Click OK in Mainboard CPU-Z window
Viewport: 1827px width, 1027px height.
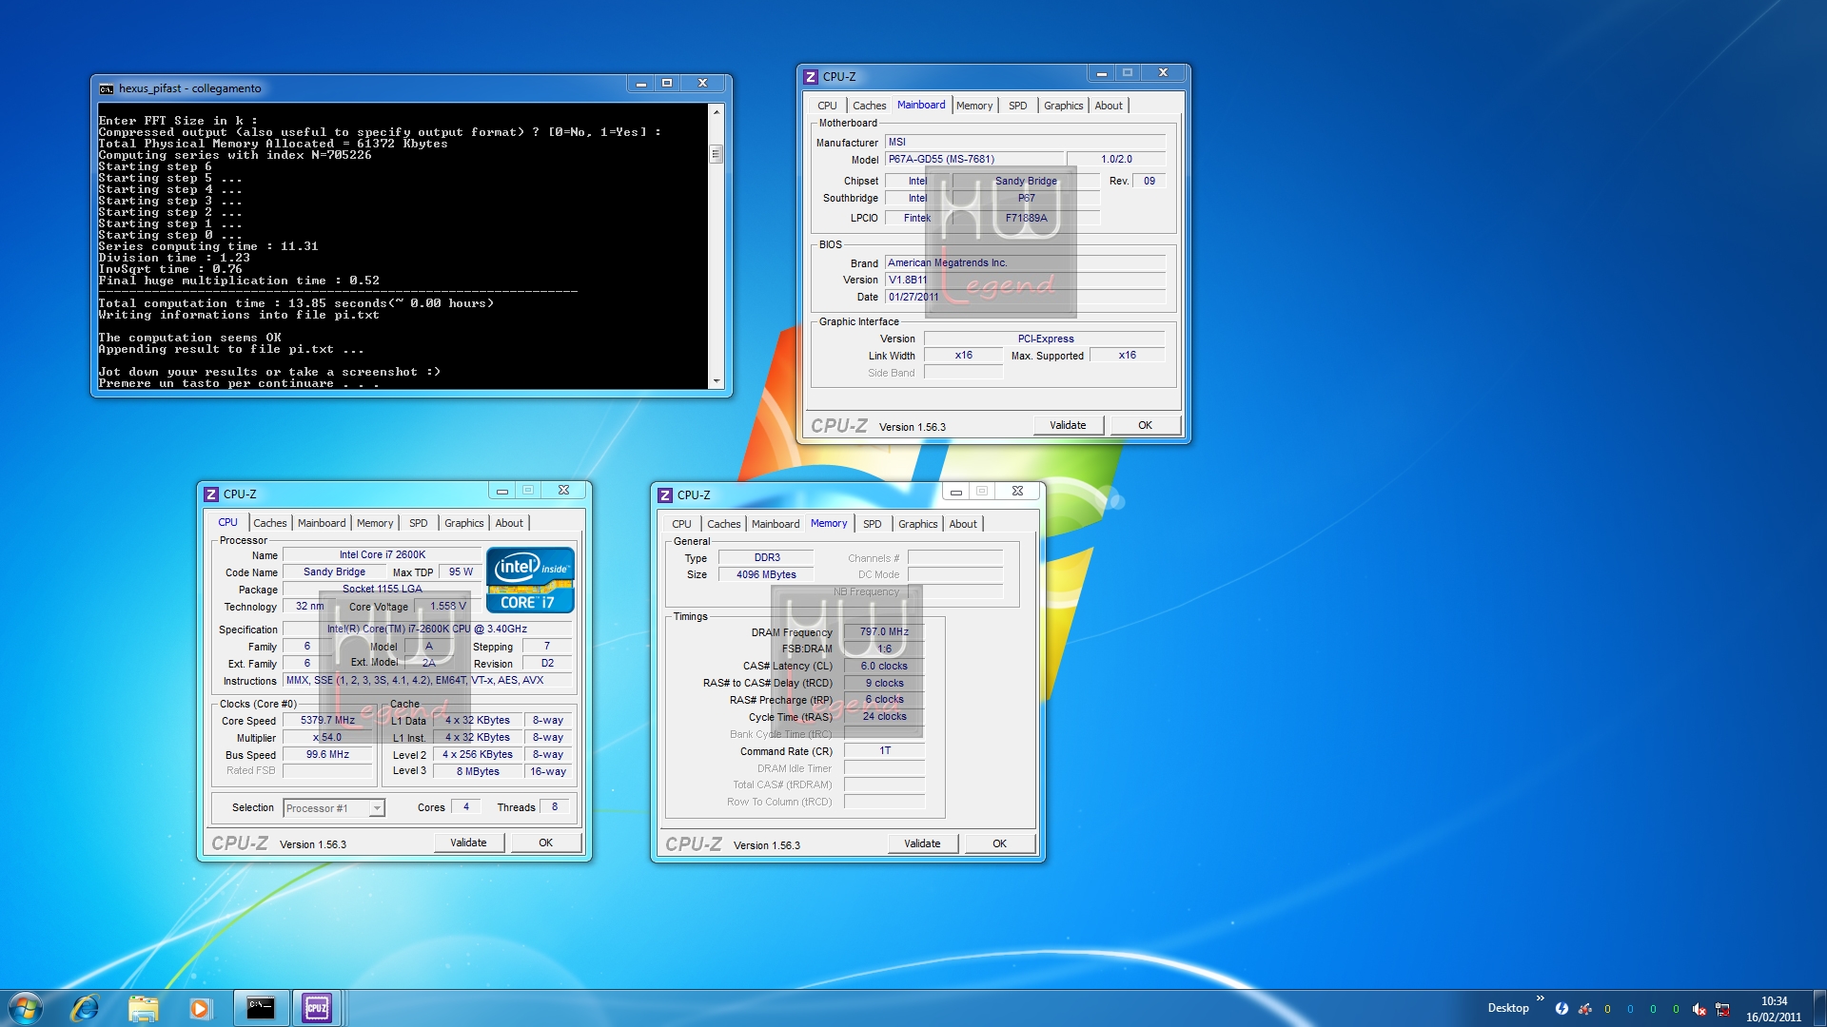tap(1145, 425)
